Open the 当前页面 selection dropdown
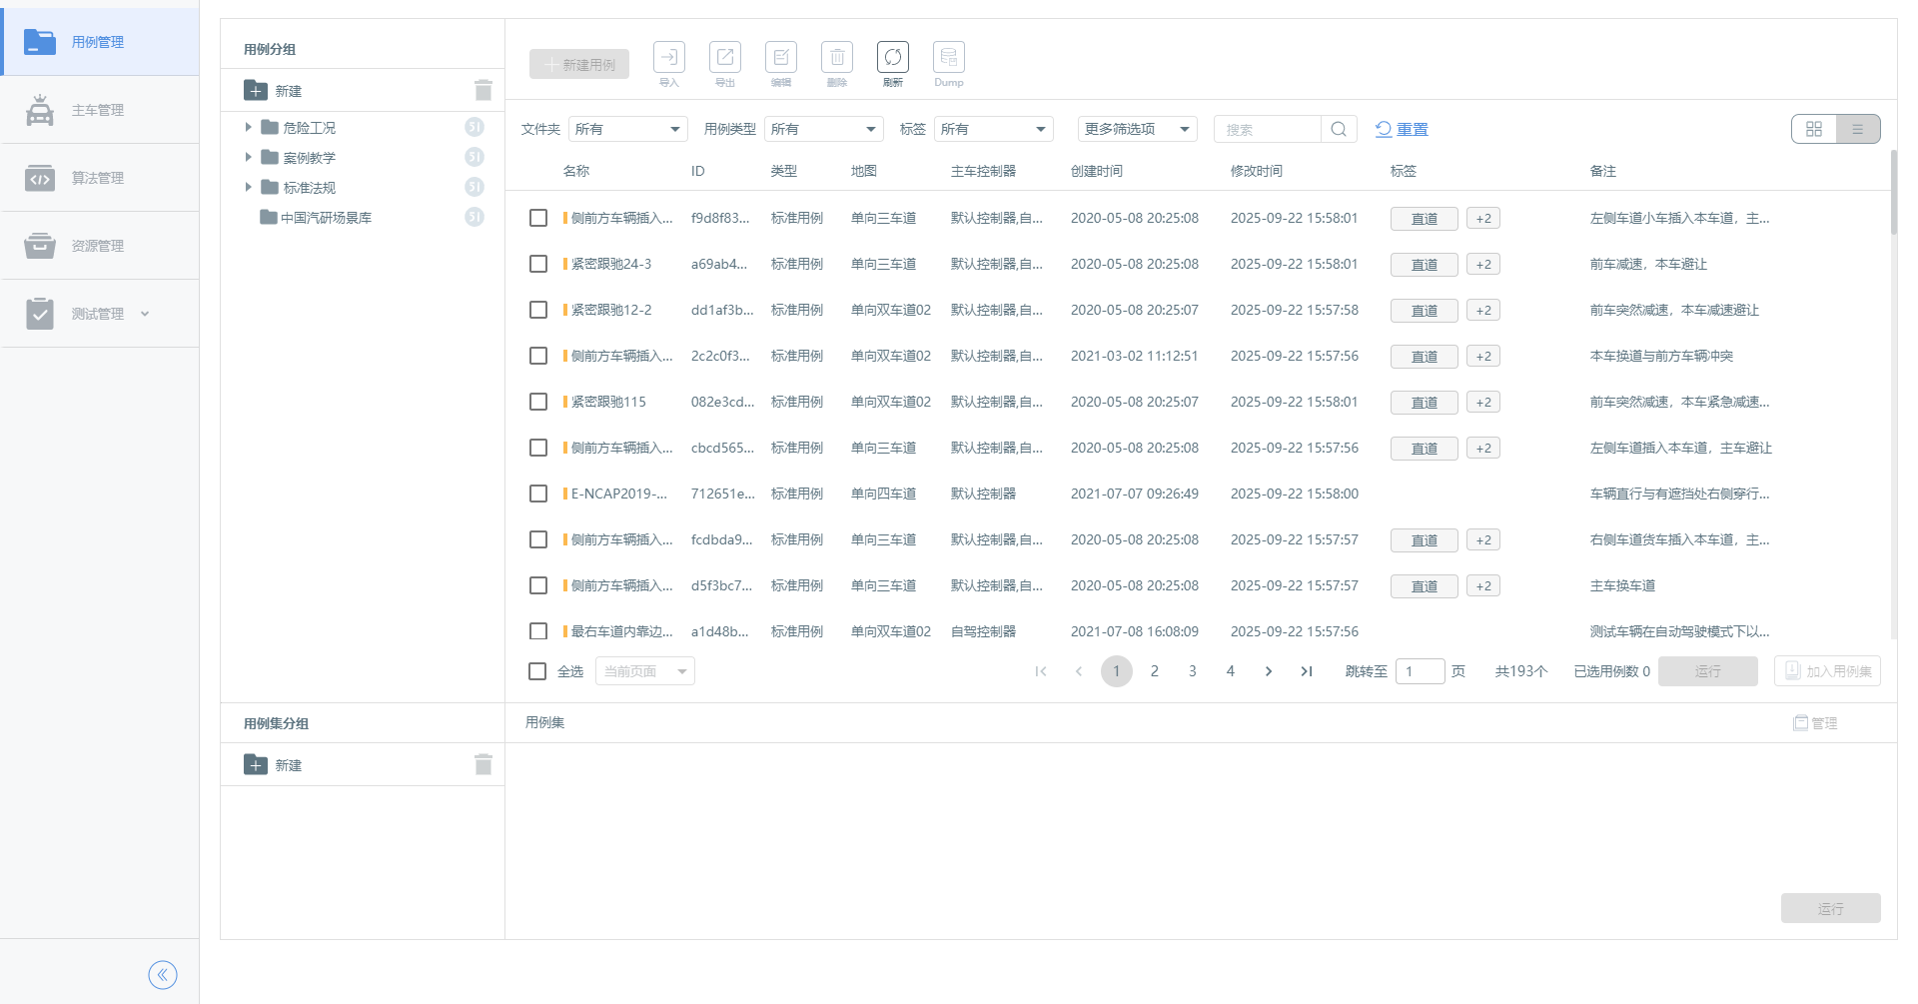Screen dimensions: 1918x1004 (x=645, y=671)
